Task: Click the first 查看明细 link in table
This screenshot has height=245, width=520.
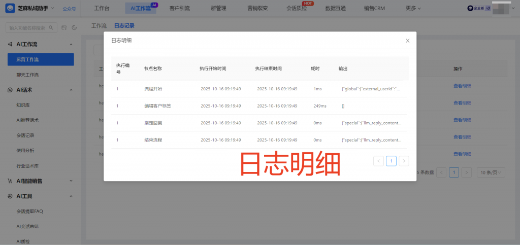Action: (x=462, y=86)
